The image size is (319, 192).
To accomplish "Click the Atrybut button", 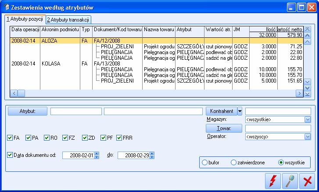I will [x=28, y=111].
